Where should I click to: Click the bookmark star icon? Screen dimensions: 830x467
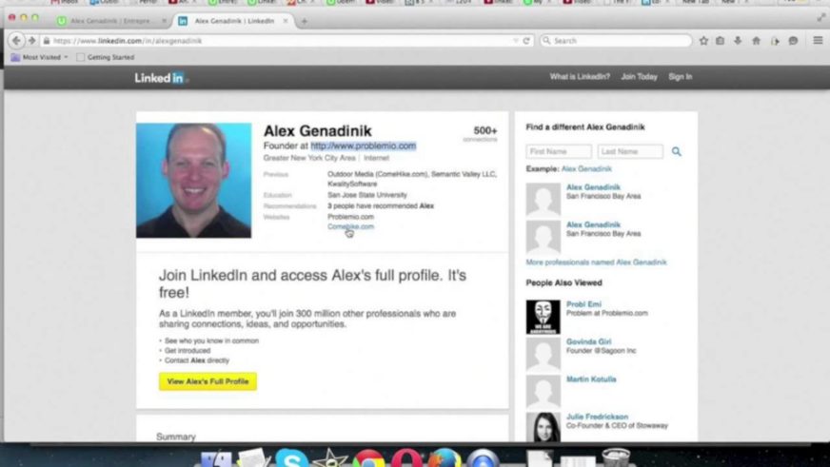point(703,41)
